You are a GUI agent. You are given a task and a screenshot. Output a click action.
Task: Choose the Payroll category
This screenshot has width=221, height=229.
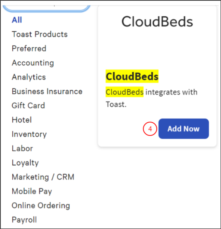coord(24,220)
